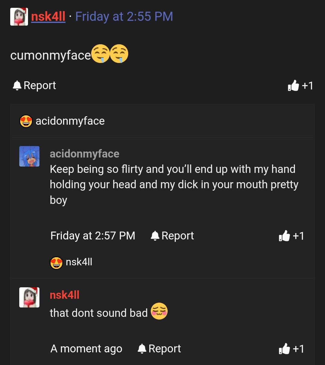Click the Friday at 2:57 PM comment timestamp
The width and height of the screenshot is (325, 365).
(93, 236)
